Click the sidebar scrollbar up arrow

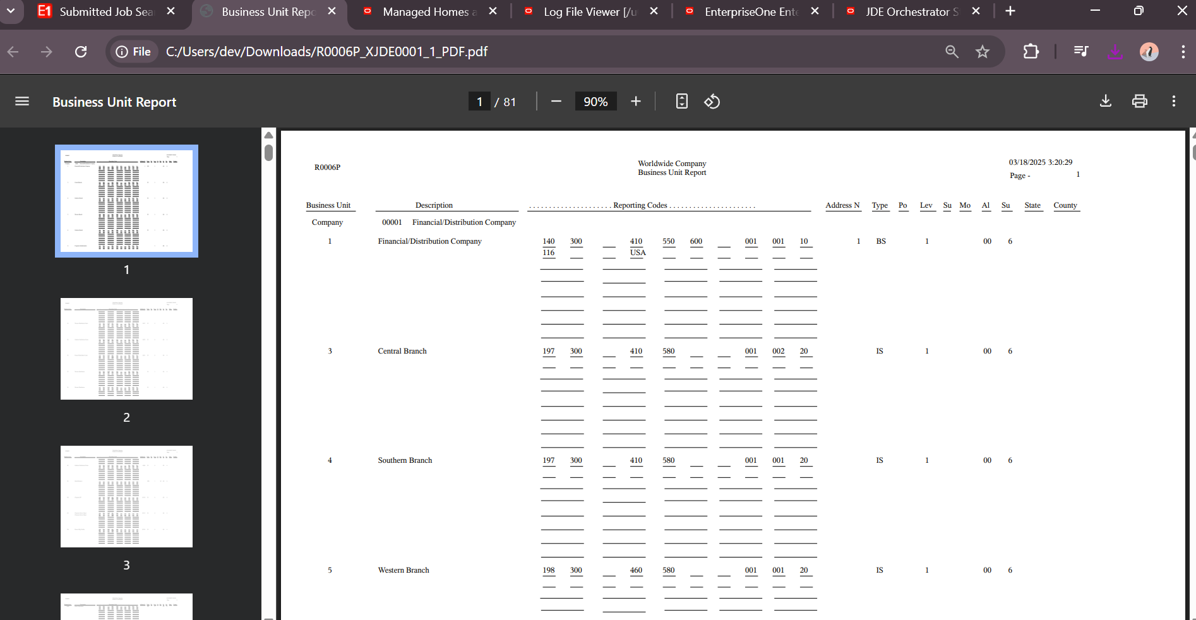[x=268, y=135]
